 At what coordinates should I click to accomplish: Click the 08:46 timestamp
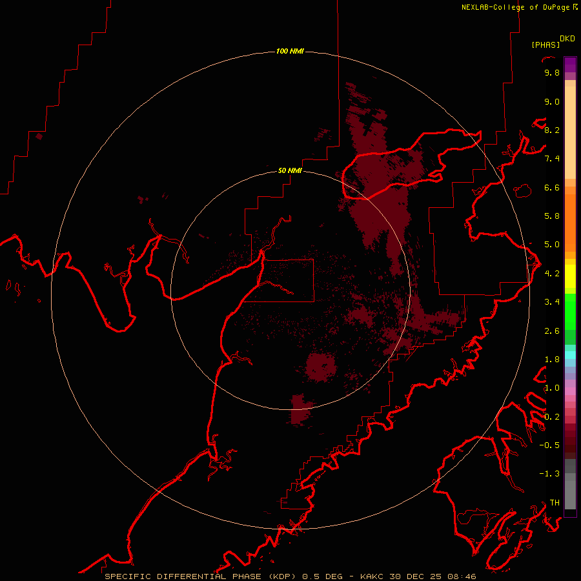(x=462, y=576)
